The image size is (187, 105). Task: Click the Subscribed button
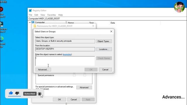30,94
